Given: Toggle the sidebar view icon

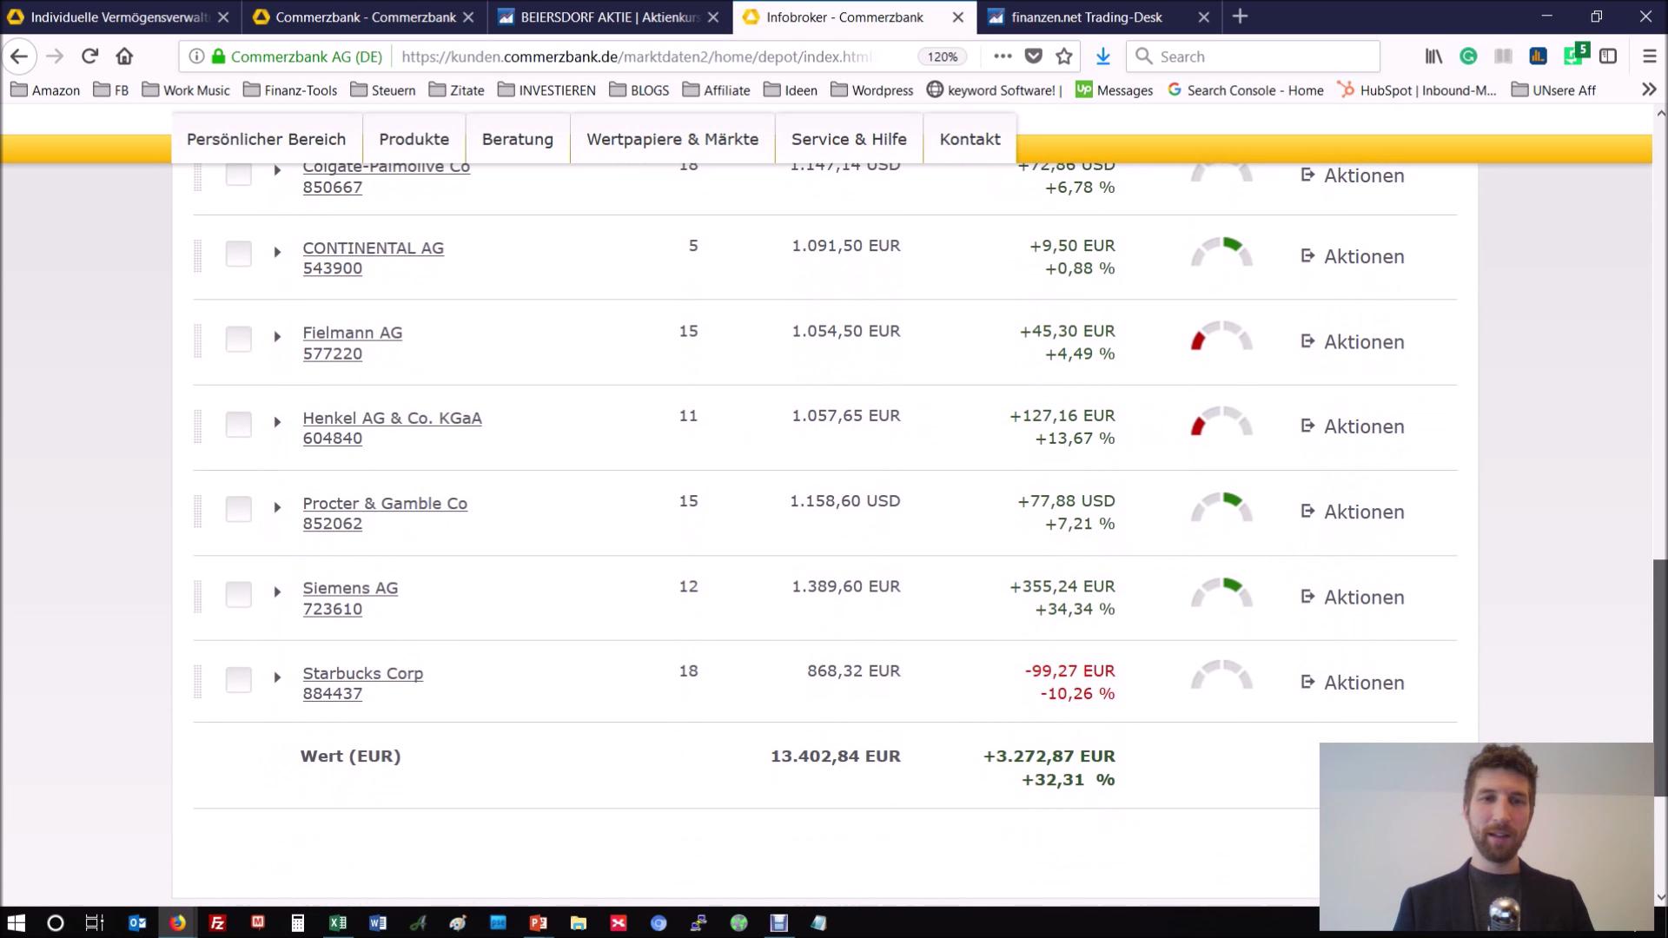Looking at the screenshot, I should click(1608, 56).
